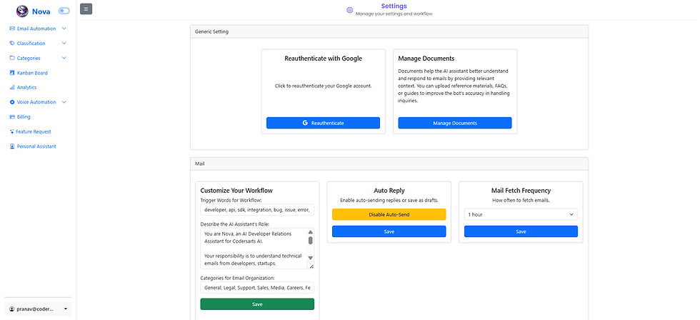Screen dimensions: 700x320
Task: Open the Mail Fetch Frequency dropdown
Action: (521, 215)
